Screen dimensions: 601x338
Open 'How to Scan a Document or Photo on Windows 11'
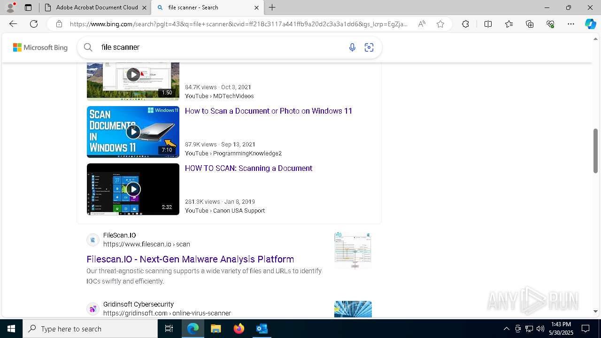click(269, 111)
